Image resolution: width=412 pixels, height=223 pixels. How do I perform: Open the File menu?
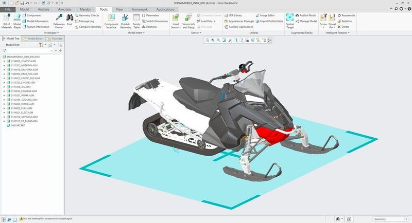pos(8,9)
